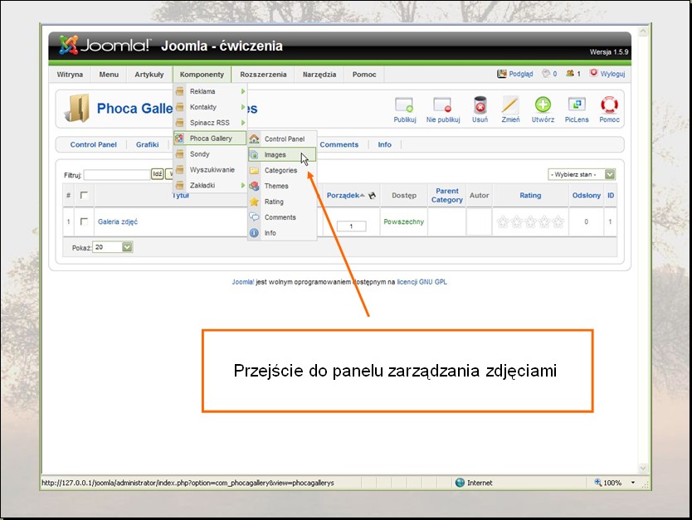The height and width of the screenshot is (520, 692).
Task: Open the PicLens toolbar icon
Action: tap(576, 105)
